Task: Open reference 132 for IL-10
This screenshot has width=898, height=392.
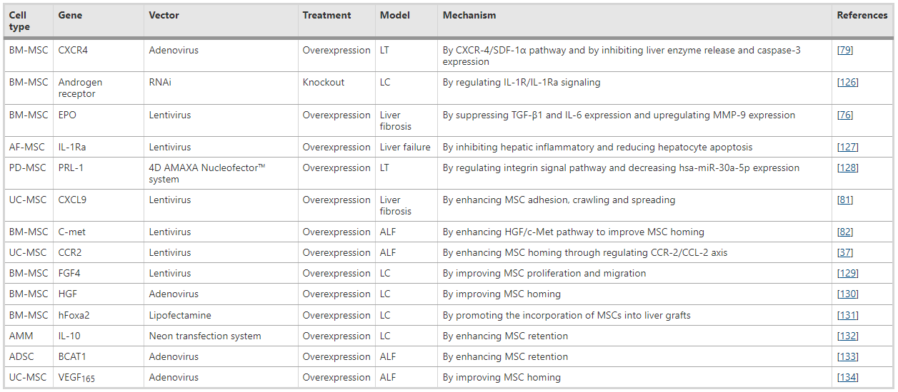Action: 847,336
